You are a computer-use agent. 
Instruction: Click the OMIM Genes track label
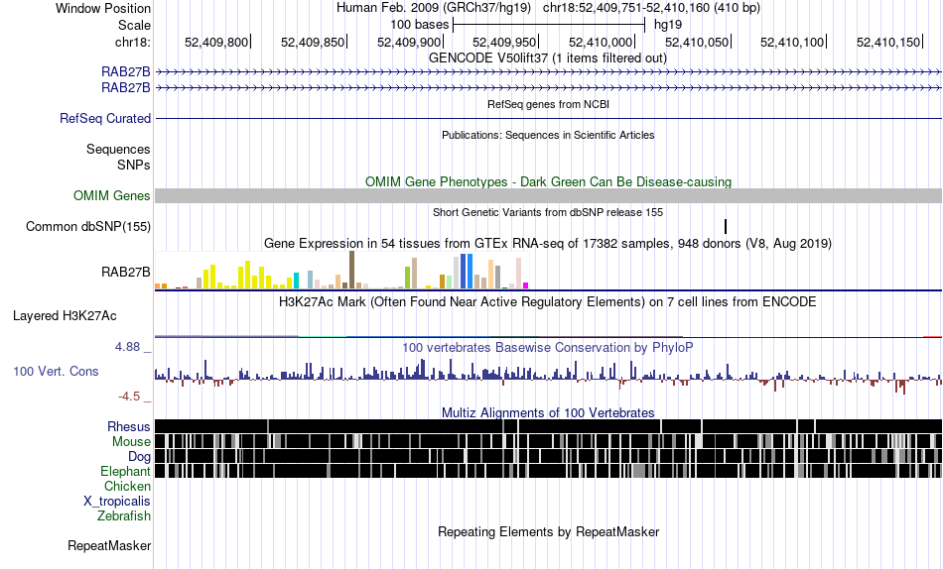click(112, 196)
